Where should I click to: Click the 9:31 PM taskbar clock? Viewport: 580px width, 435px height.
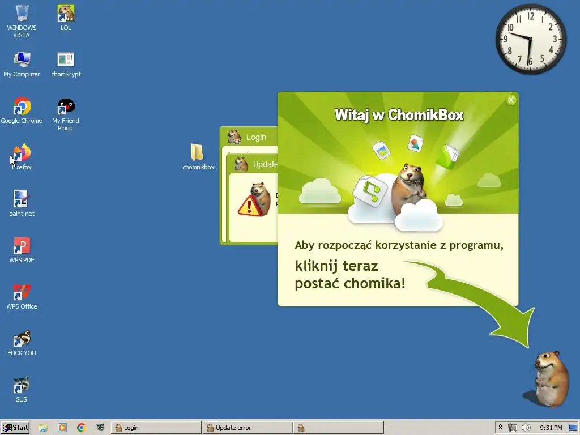(551, 428)
